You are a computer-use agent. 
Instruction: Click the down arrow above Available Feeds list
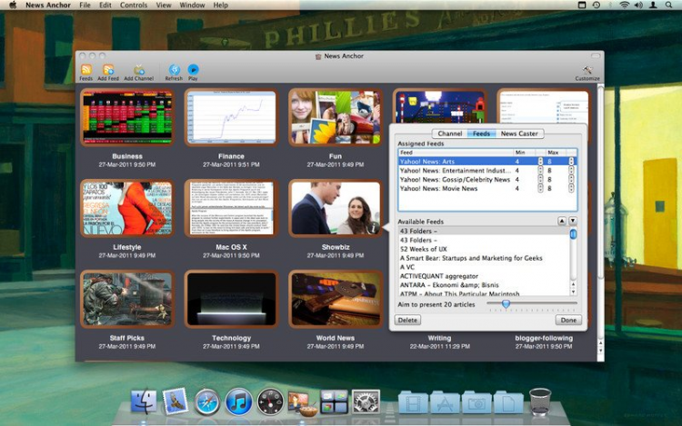pyautogui.click(x=573, y=221)
